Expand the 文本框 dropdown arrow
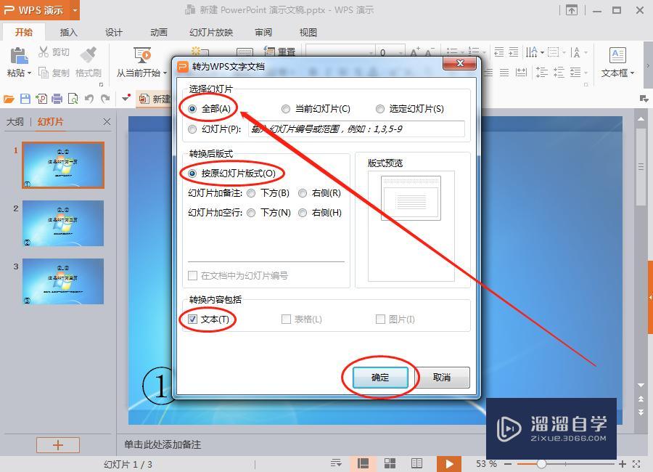 [x=632, y=73]
